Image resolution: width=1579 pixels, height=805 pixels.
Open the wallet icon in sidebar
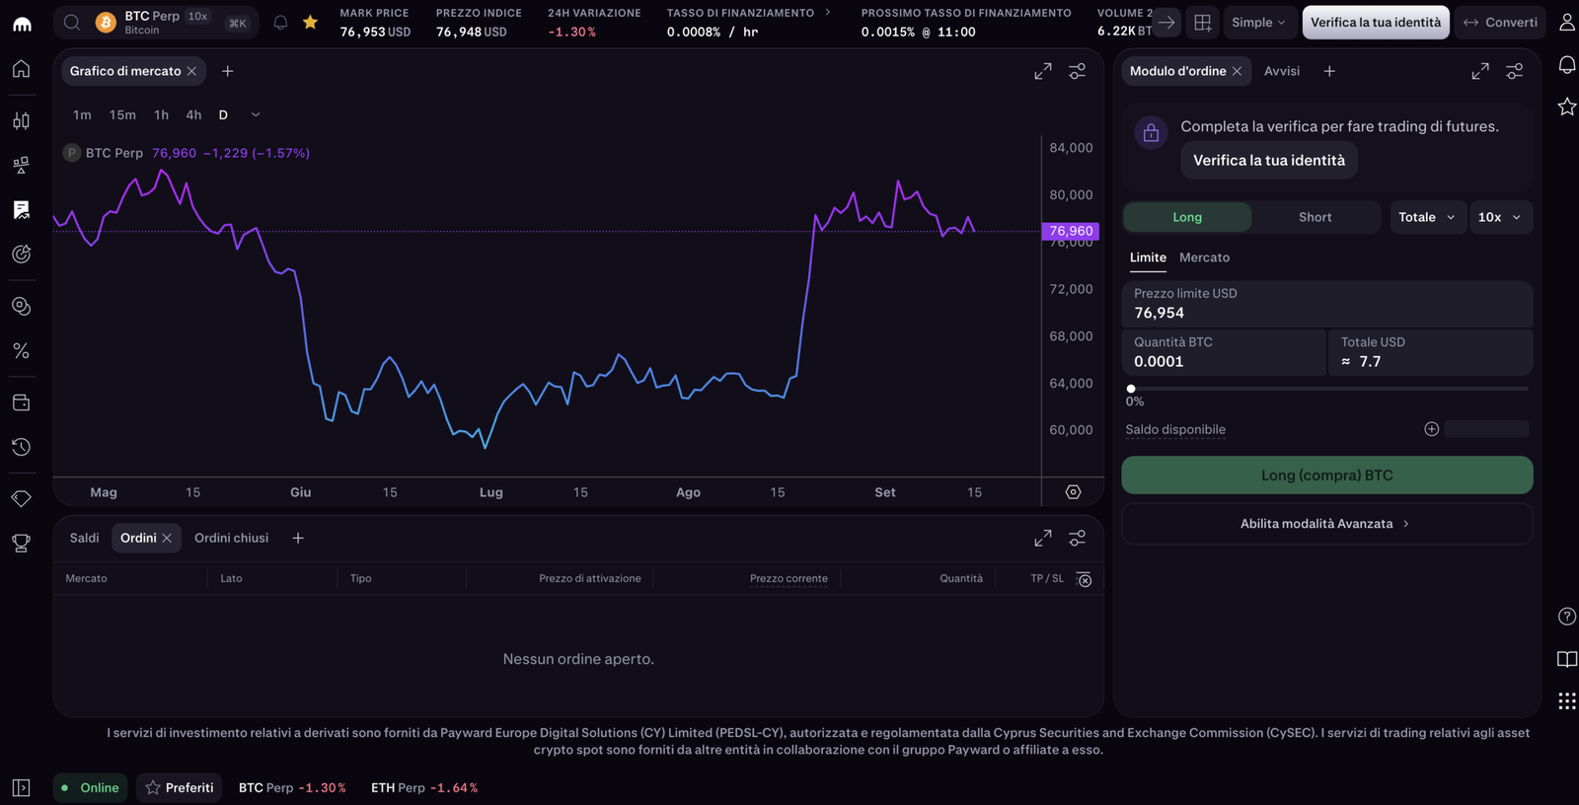click(21, 402)
